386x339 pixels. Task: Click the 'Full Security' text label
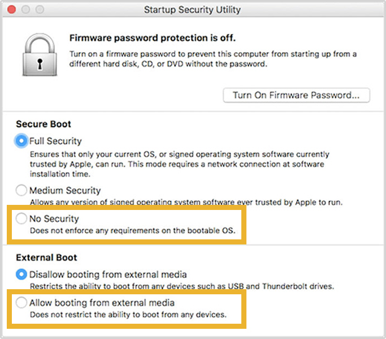point(55,141)
